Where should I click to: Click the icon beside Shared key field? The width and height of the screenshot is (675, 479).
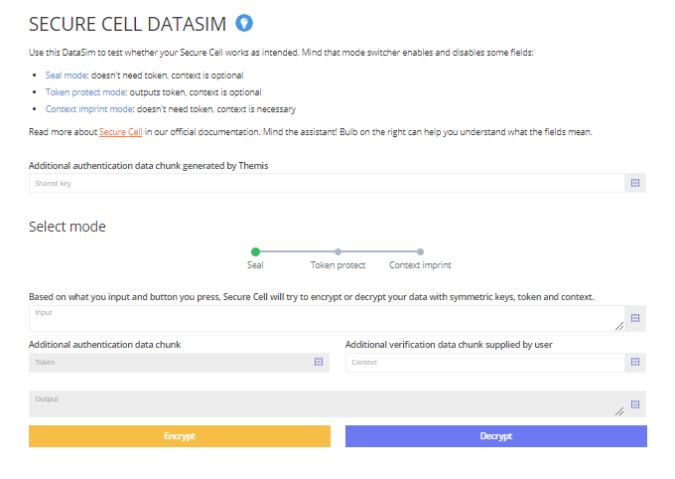coord(635,183)
